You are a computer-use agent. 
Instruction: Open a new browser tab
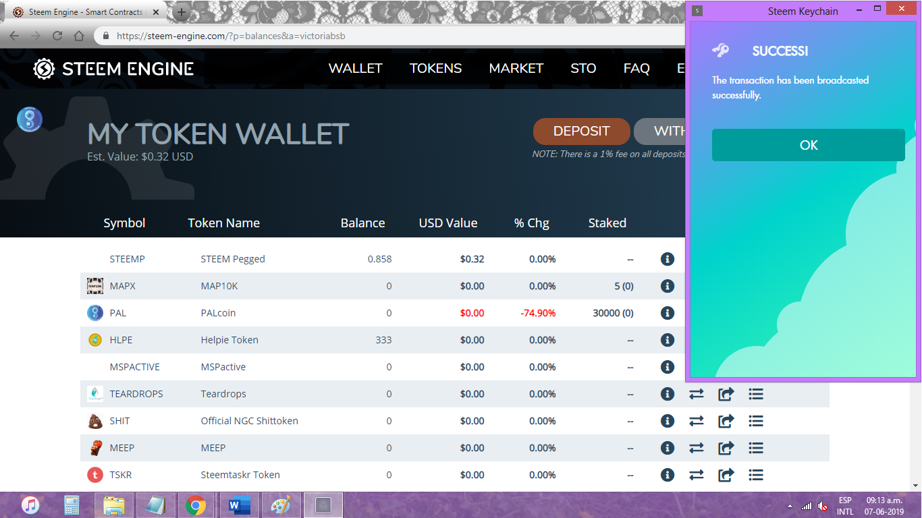(182, 12)
